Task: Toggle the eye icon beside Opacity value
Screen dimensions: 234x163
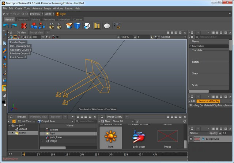Action: tap(220, 133)
